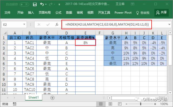Open the Undo history dropdown arrow
173x107 pixels.
pos(46,5)
